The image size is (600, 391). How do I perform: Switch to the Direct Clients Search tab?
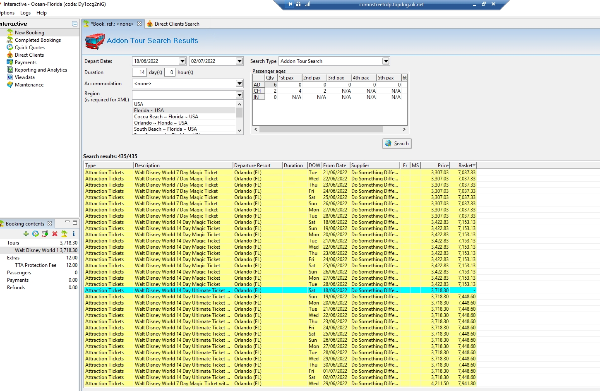click(177, 24)
